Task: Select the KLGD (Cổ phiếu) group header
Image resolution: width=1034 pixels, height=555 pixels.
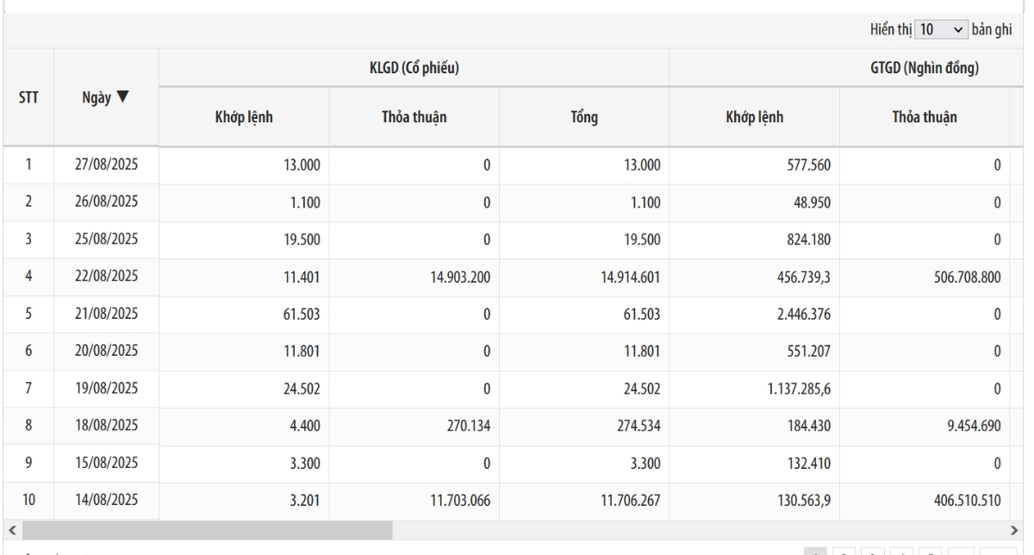Action: click(414, 68)
